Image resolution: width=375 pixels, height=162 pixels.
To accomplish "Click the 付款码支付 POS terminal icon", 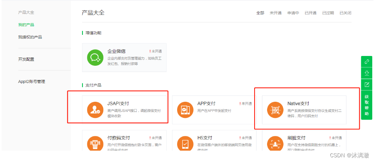I will (95, 143).
